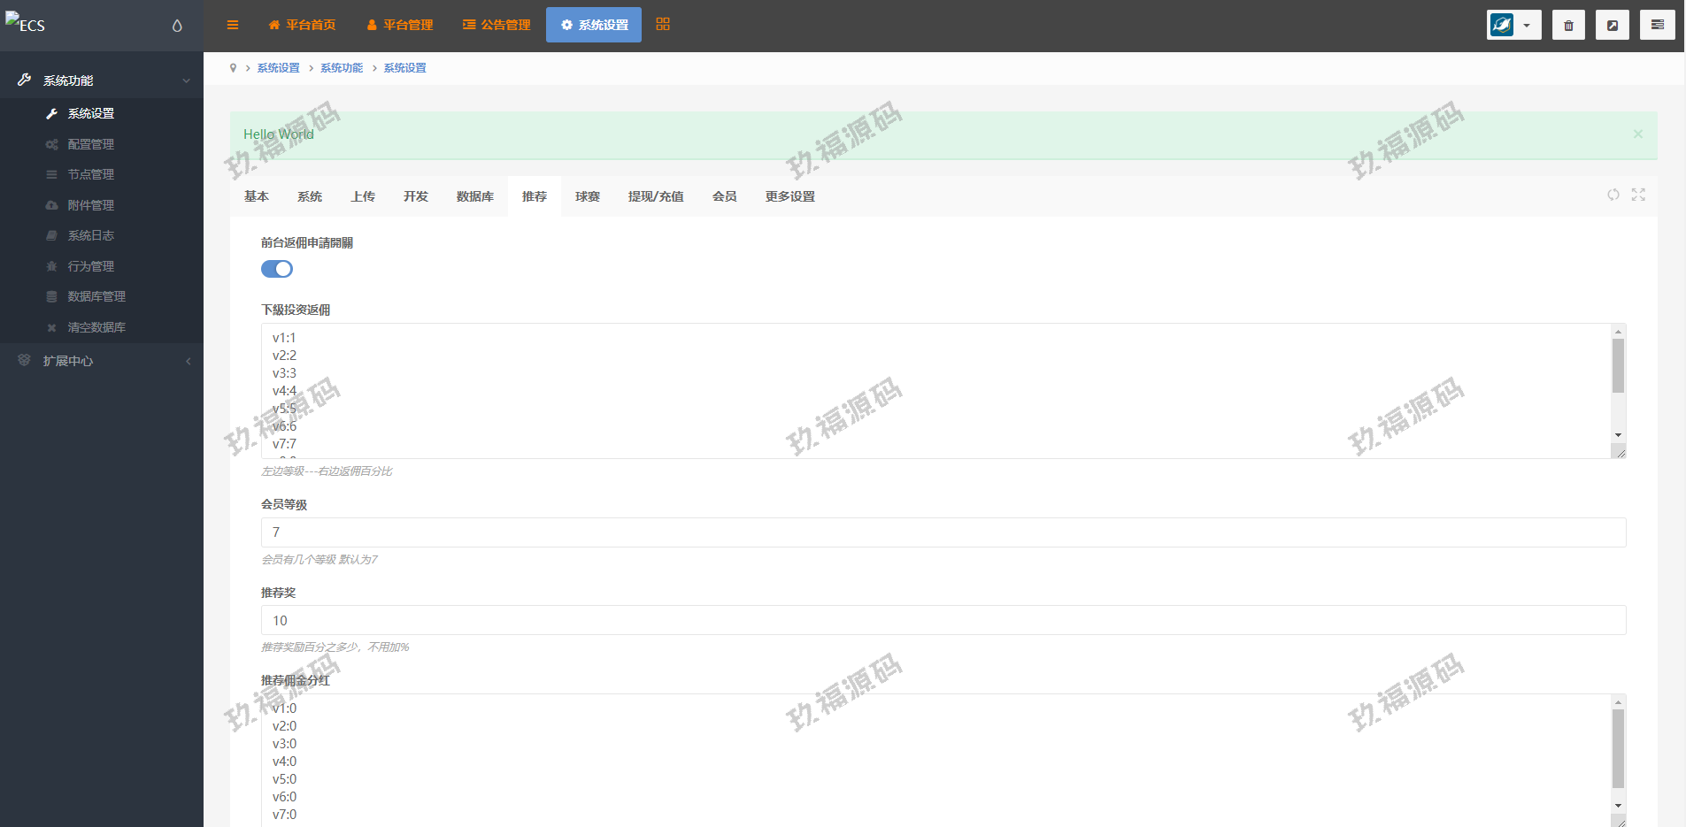
Task: Click 下级投资返佣 textarea scrollbar up arrow
Action: (x=1618, y=332)
